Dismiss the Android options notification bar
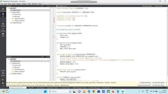This screenshot has height=94, width=168. 166,83
